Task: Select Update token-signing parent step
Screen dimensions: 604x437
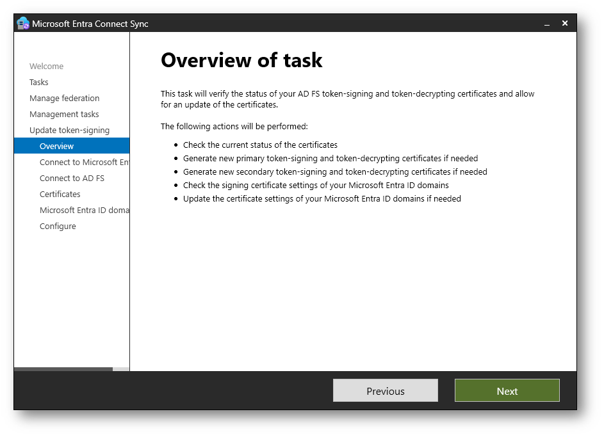Action: pyautogui.click(x=69, y=131)
